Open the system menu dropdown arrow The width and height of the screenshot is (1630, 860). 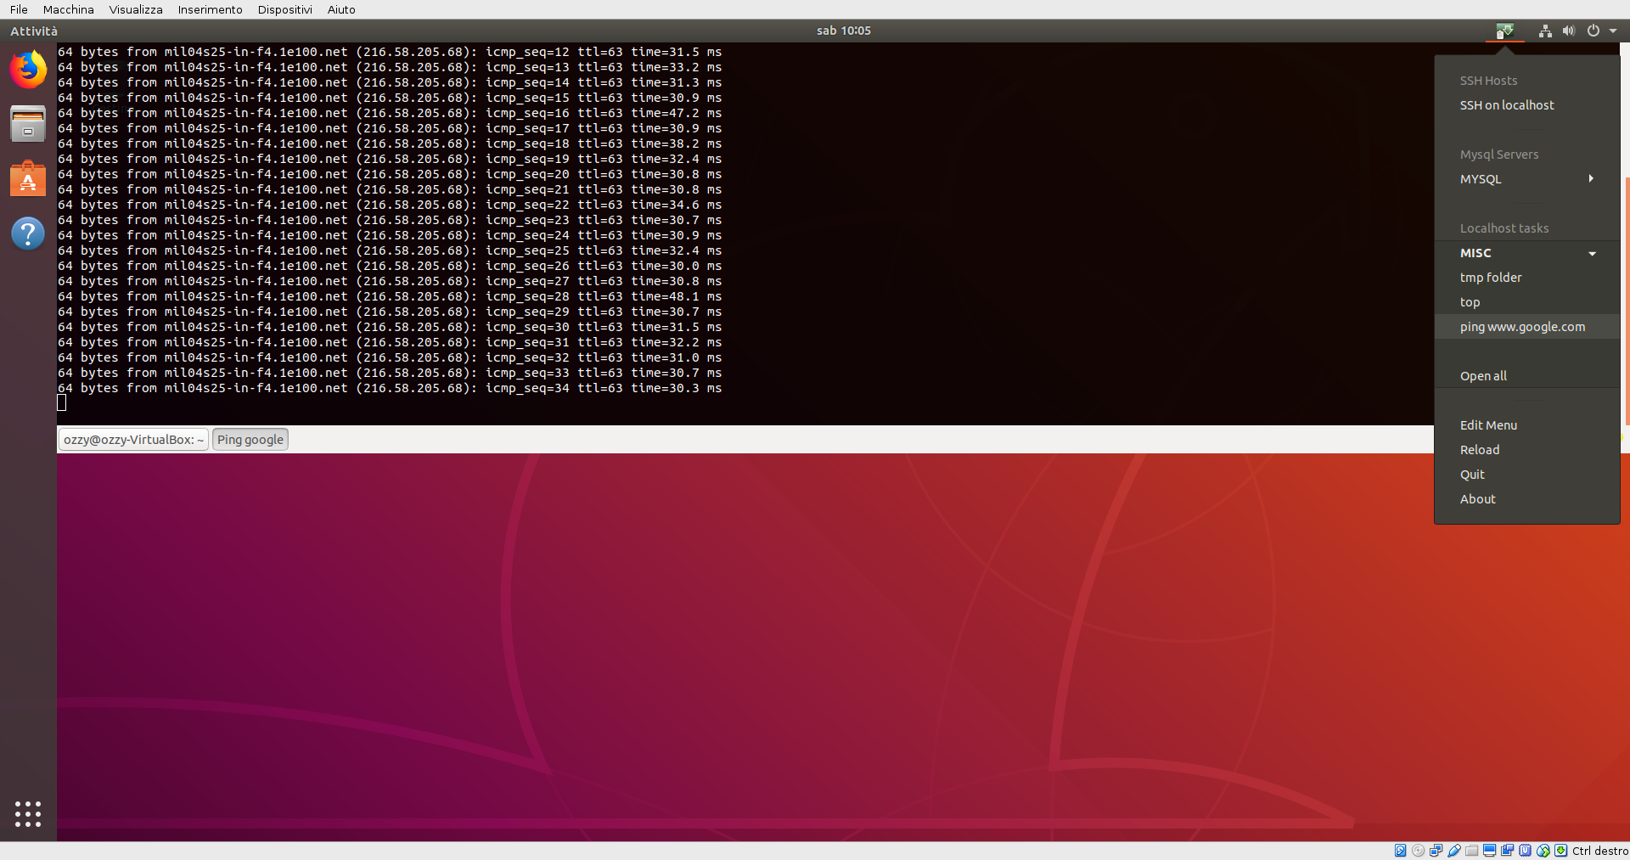pyautogui.click(x=1613, y=31)
